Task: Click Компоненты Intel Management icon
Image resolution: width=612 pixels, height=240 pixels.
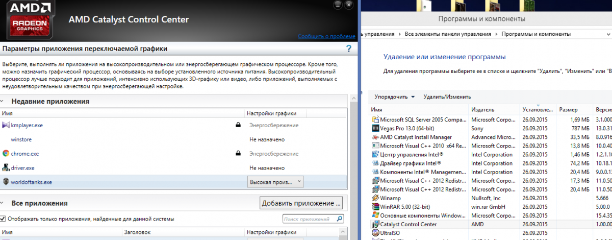Action: point(375,172)
